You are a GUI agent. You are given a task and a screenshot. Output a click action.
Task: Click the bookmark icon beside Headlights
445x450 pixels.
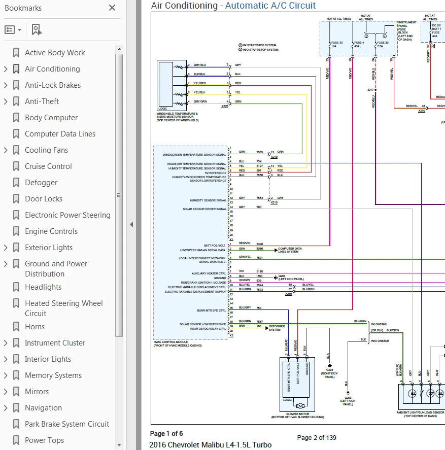(x=15, y=287)
